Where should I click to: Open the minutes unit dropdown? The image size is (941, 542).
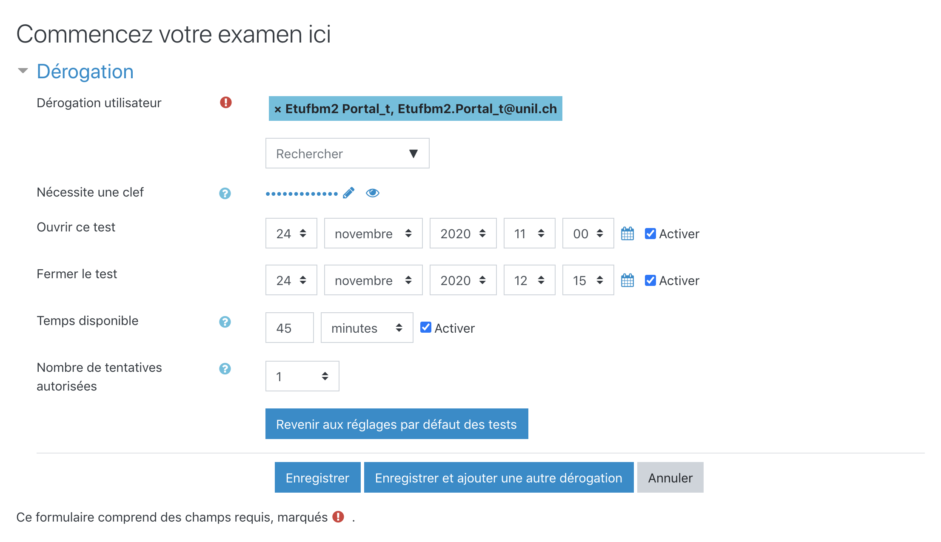coord(367,328)
